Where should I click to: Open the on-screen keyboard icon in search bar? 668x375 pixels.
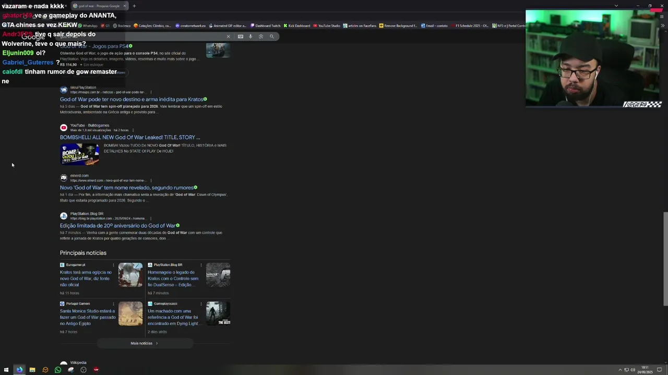tap(240, 36)
